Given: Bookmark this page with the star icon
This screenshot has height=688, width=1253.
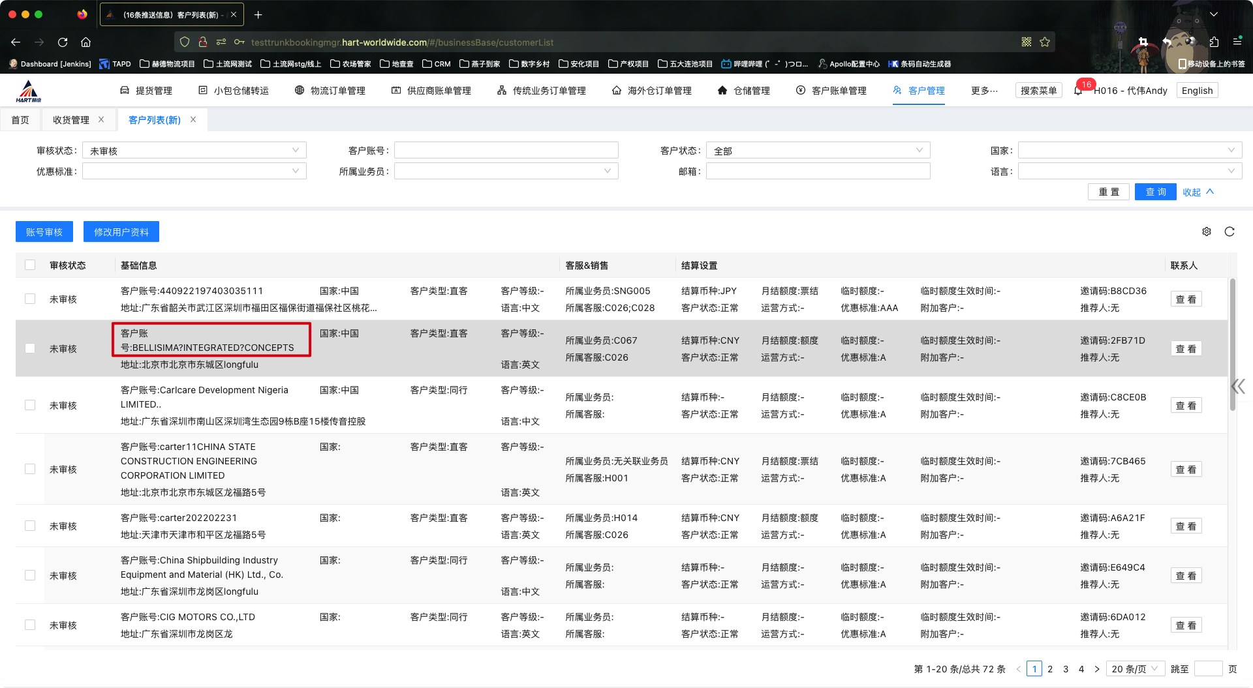Looking at the screenshot, I should tap(1045, 42).
